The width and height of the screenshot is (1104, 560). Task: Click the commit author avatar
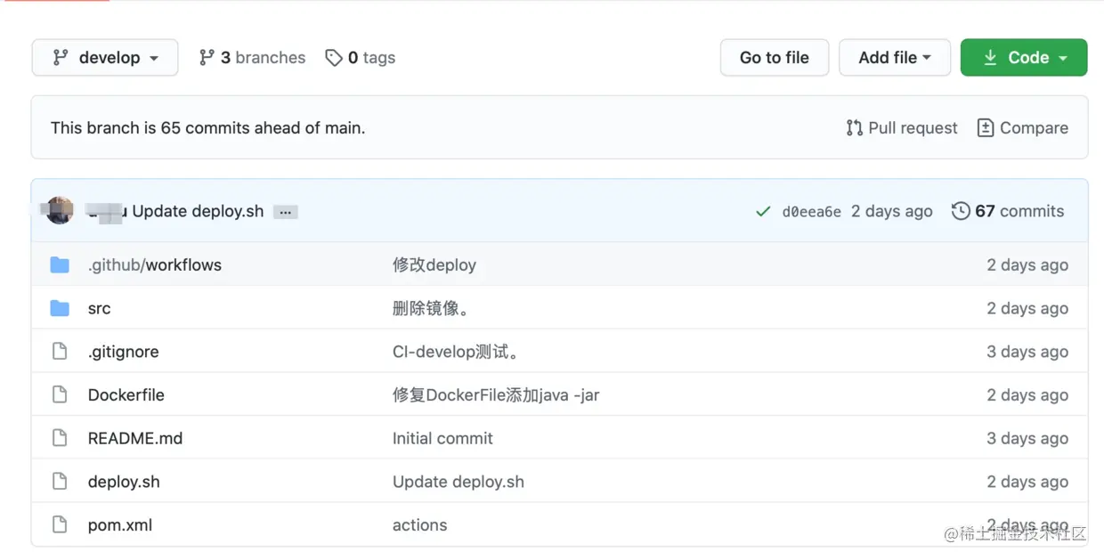[x=60, y=211]
